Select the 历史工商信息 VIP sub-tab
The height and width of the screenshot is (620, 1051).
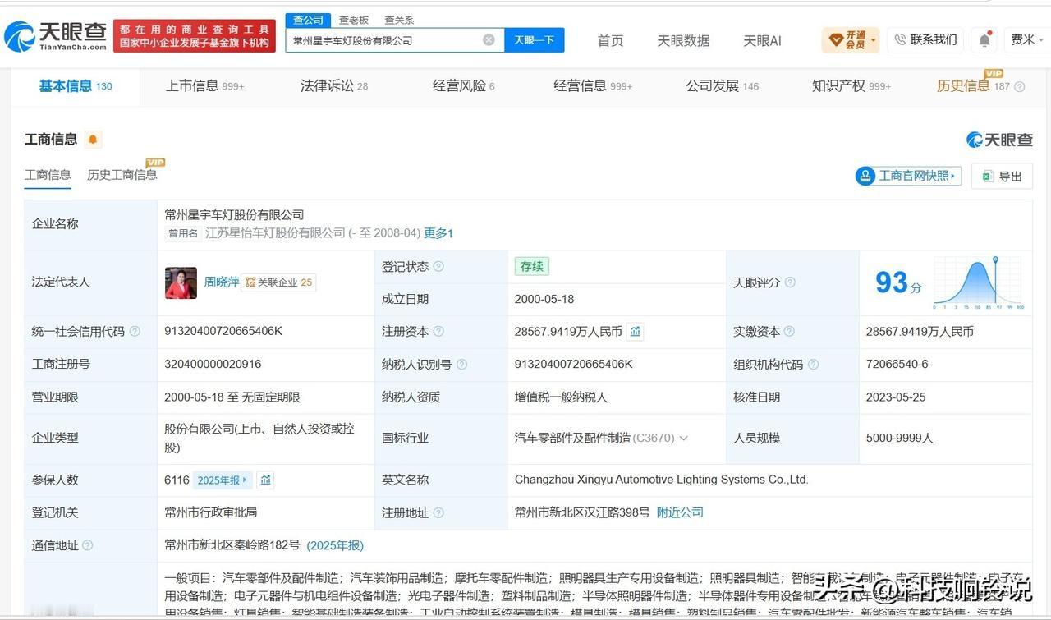tap(122, 175)
